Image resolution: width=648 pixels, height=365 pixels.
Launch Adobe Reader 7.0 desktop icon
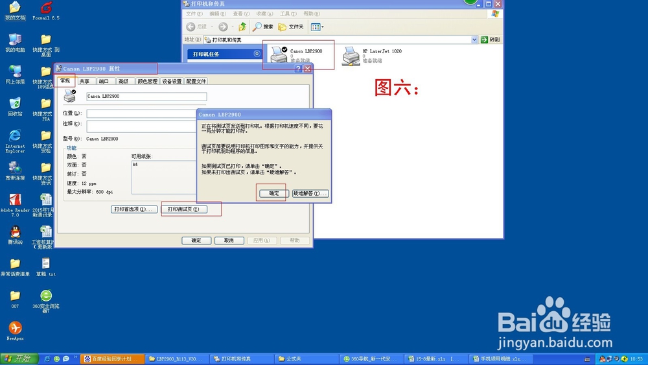(x=15, y=205)
